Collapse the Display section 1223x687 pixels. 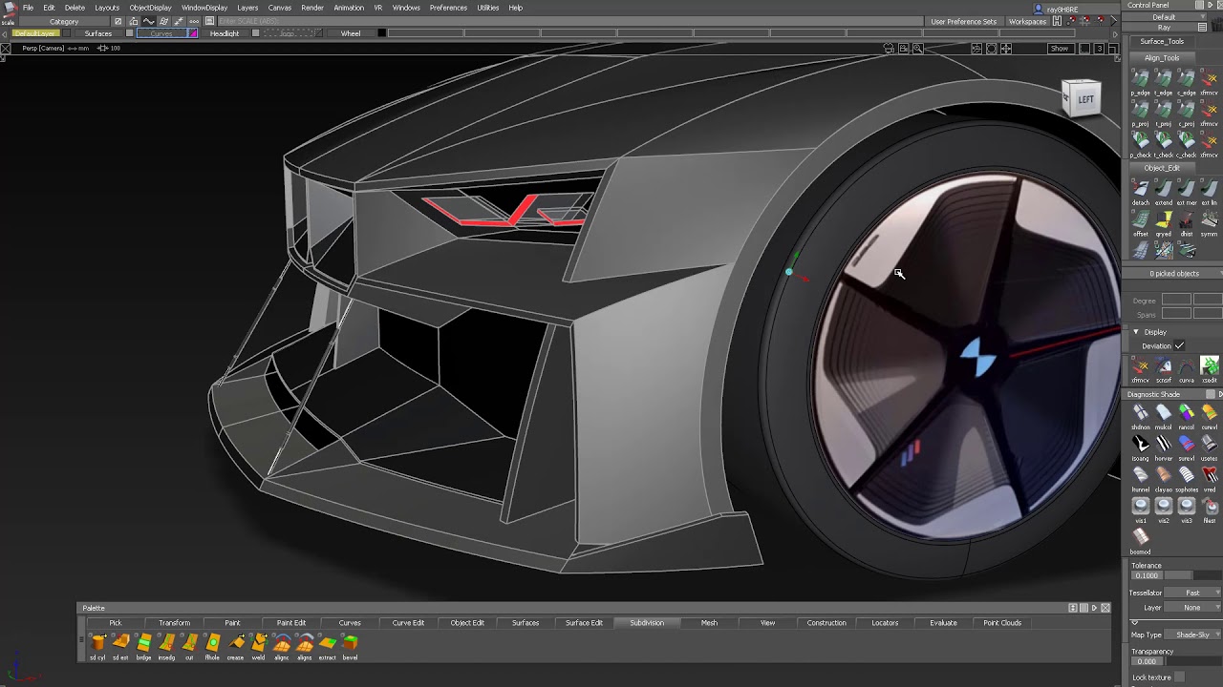point(1136,332)
